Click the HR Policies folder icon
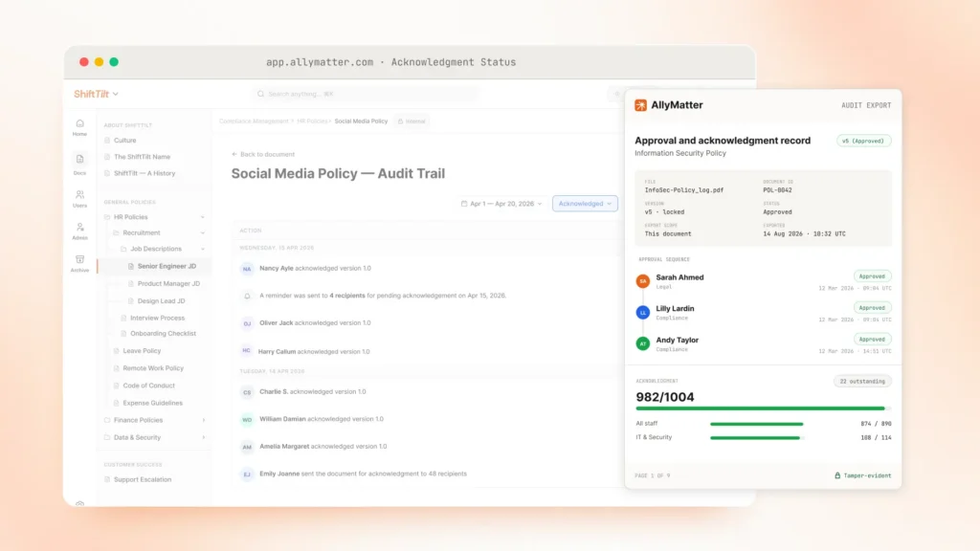This screenshot has height=551, width=980. coord(107,217)
